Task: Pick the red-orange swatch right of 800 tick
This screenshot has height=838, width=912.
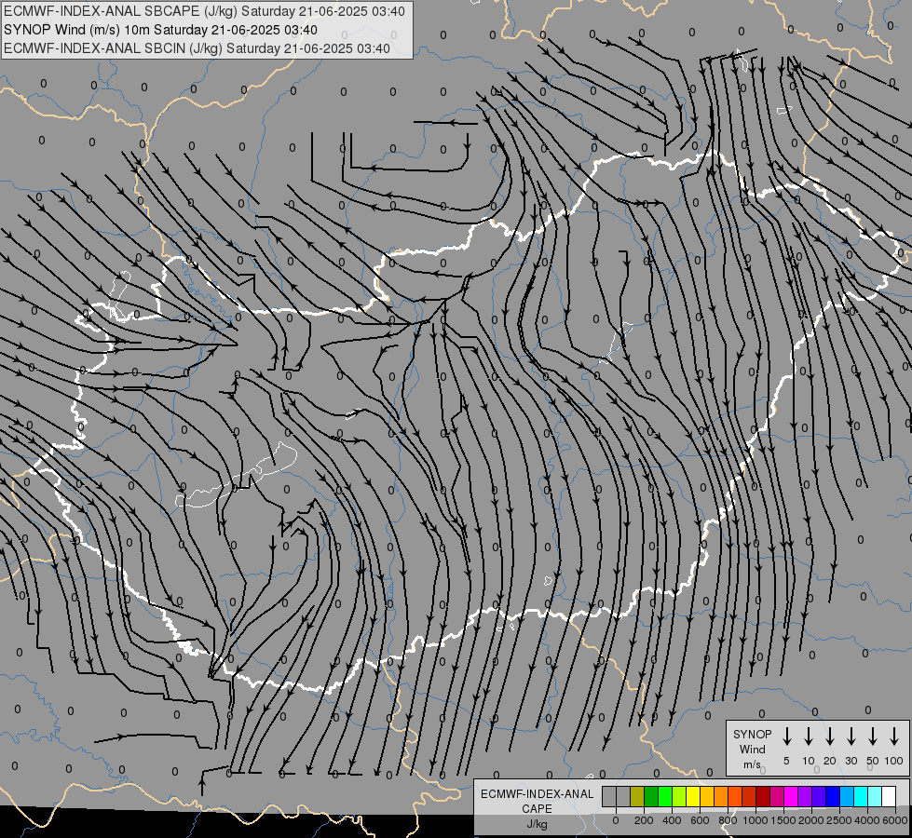Action: 735,796
